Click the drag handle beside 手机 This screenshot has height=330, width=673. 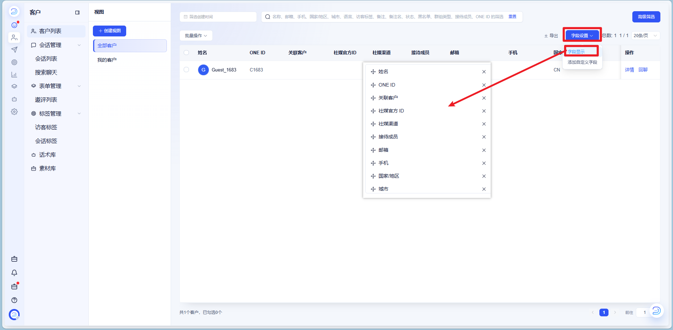pos(373,163)
